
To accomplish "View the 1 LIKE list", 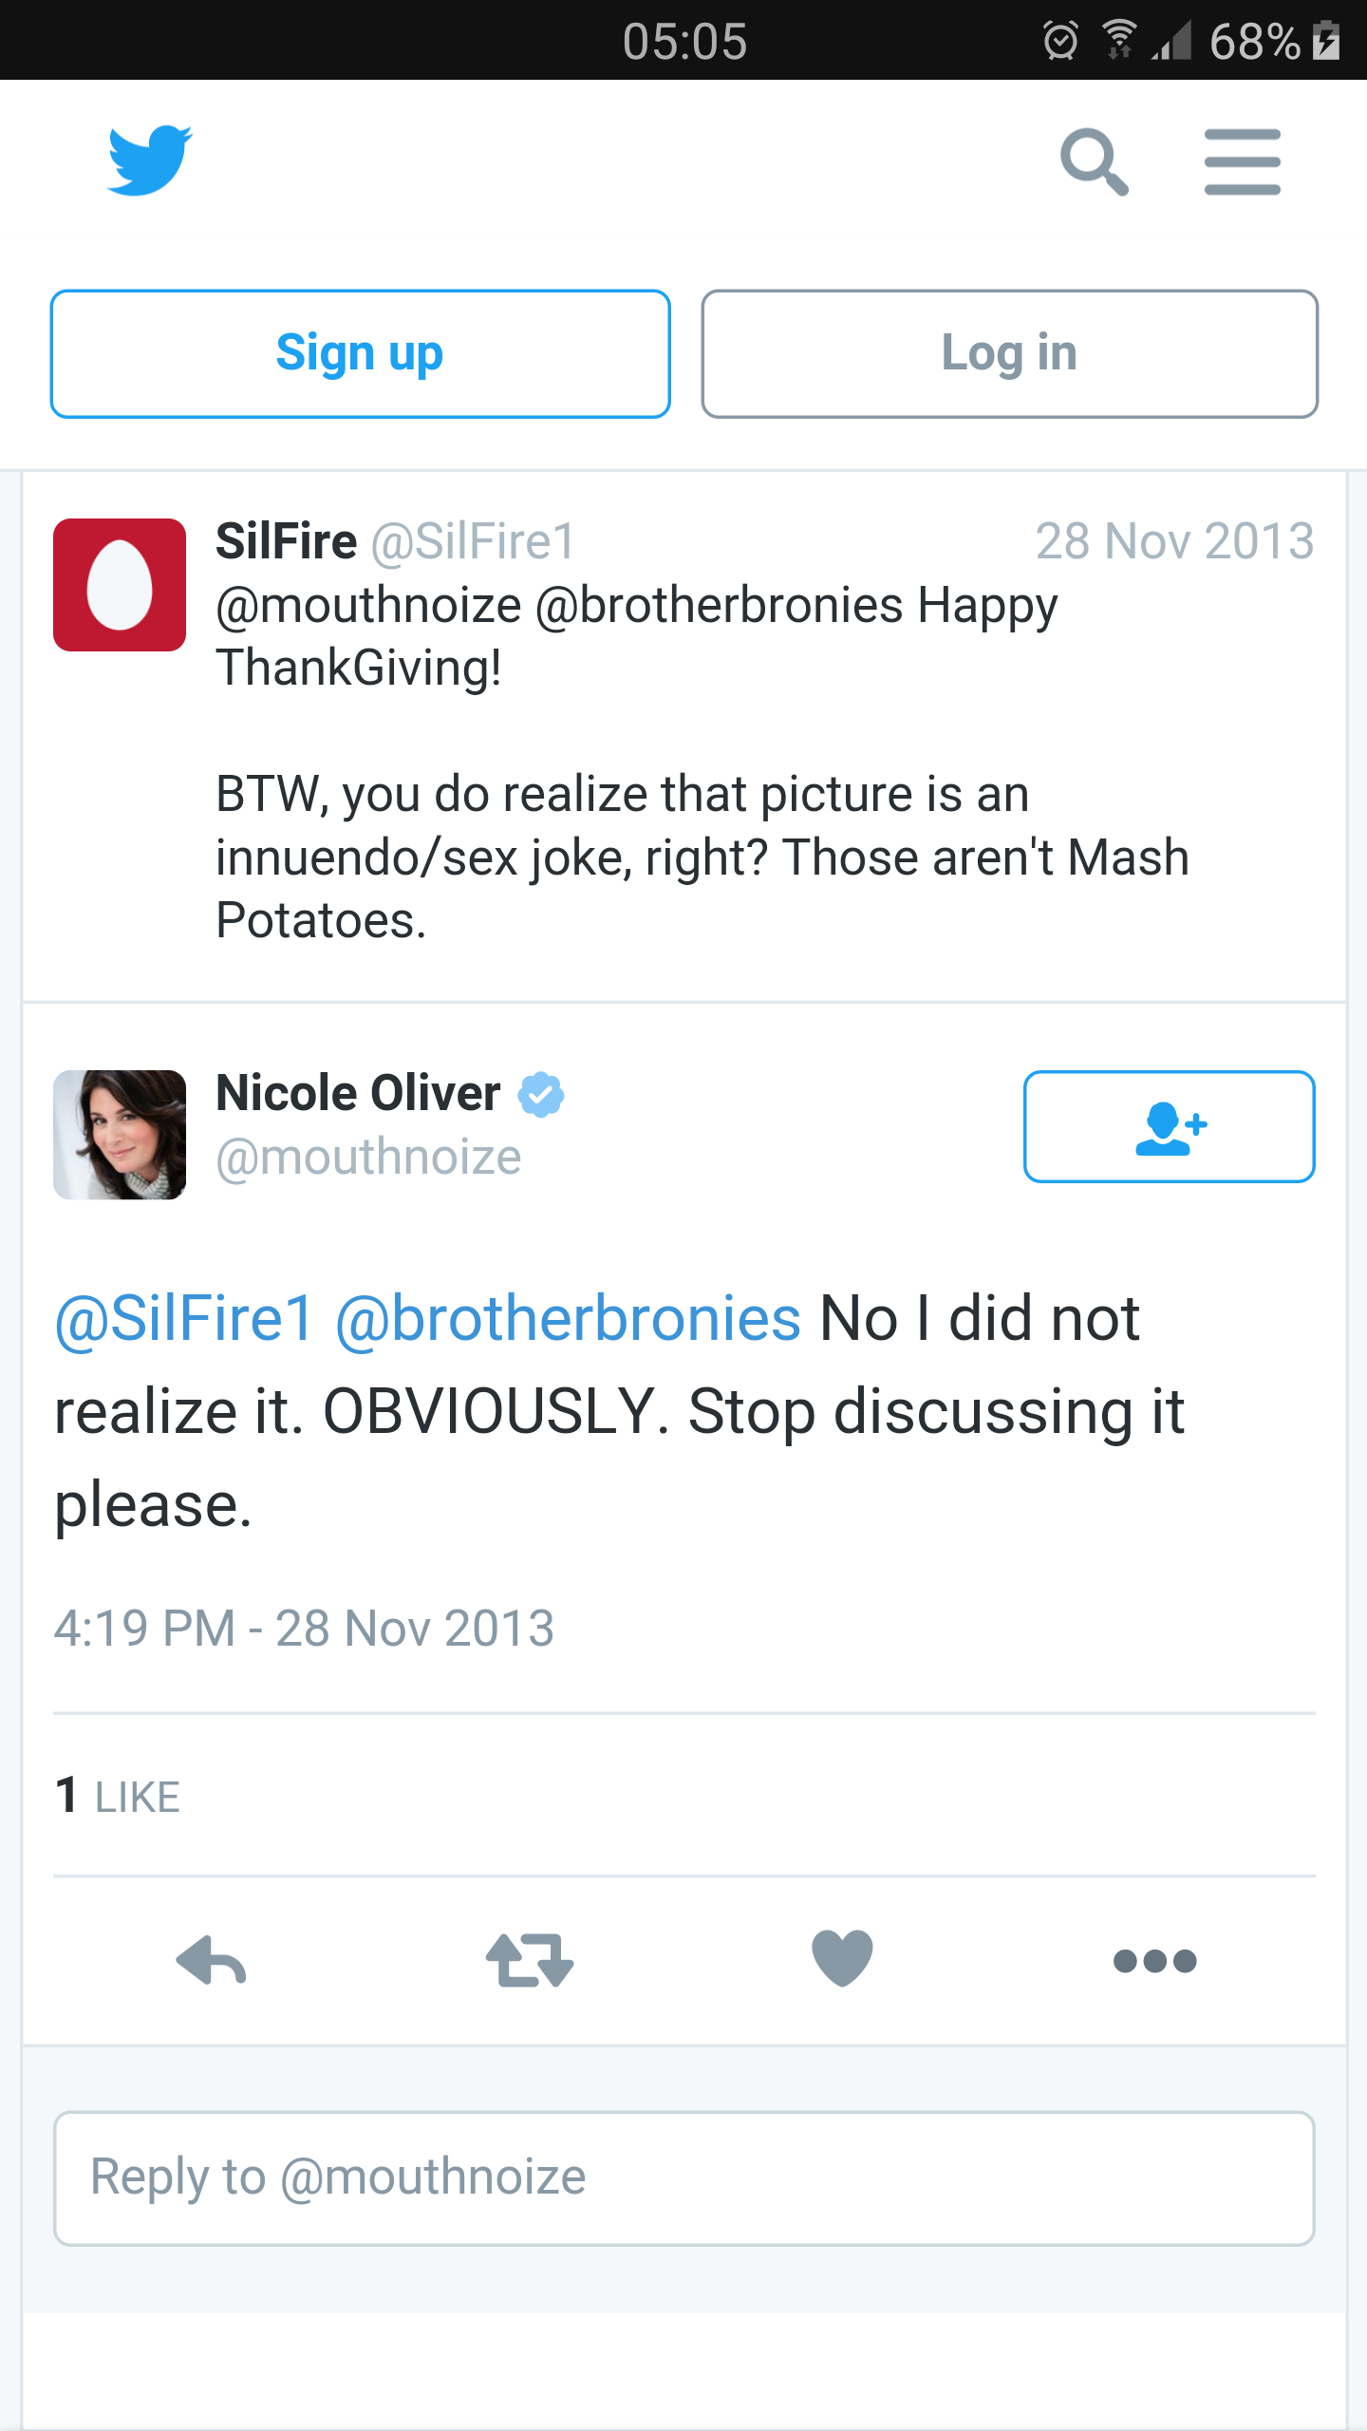I will coord(118,1796).
